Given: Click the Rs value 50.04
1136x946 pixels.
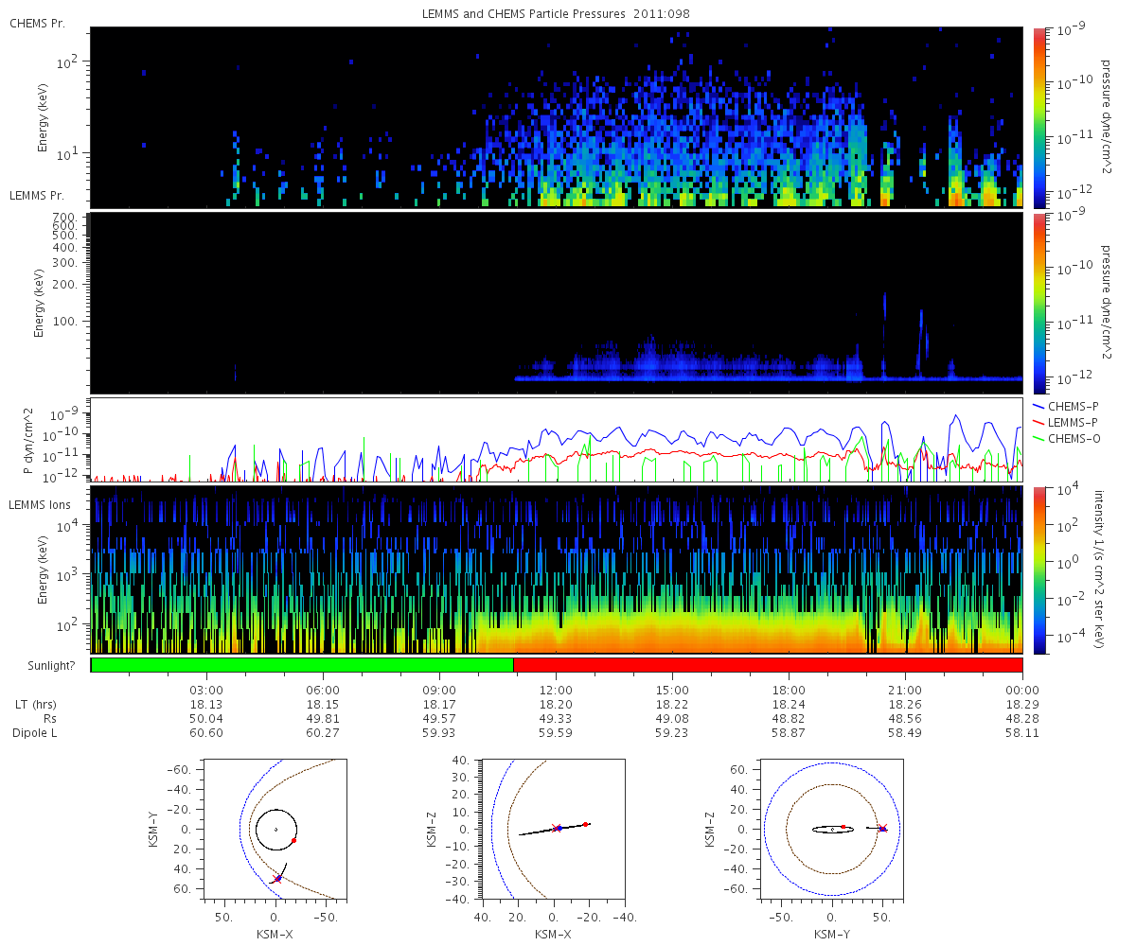Looking at the screenshot, I should tap(206, 719).
